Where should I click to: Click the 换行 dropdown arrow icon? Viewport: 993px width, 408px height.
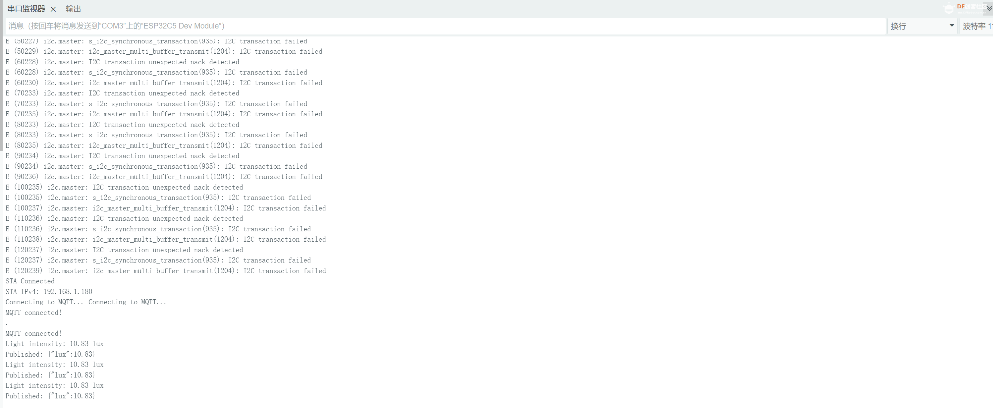pos(952,26)
